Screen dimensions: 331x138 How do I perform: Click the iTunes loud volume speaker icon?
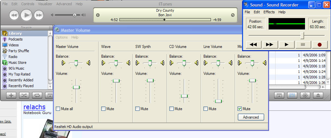point(84,15)
